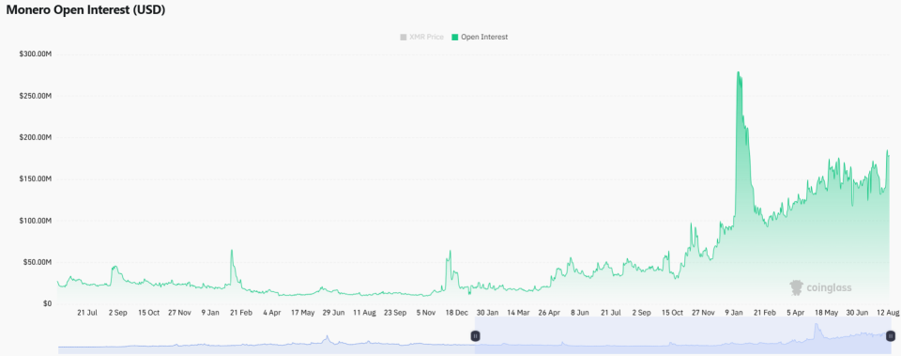Screen dimensions: 901x356
Task: Click the 29 Jun x-axis date label
Action: pos(333,313)
